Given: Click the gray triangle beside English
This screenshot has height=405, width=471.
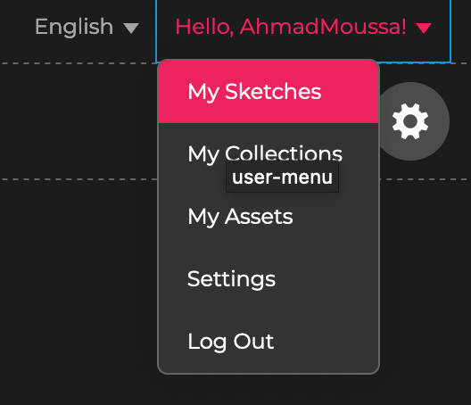Looking at the screenshot, I should [x=131, y=29].
